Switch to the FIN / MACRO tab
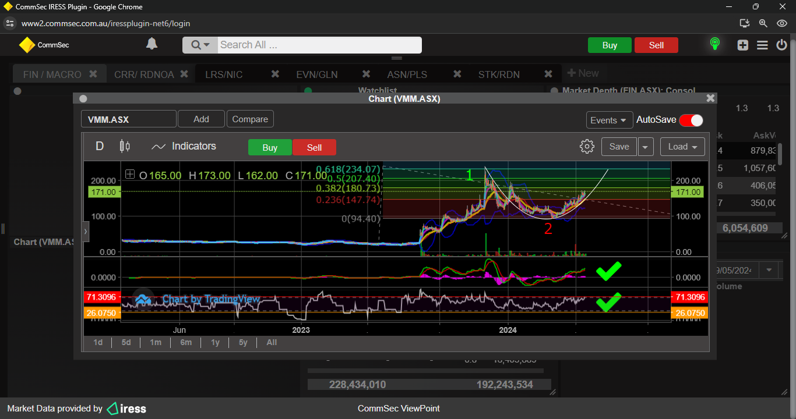796x419 pixels. [52, 74]
